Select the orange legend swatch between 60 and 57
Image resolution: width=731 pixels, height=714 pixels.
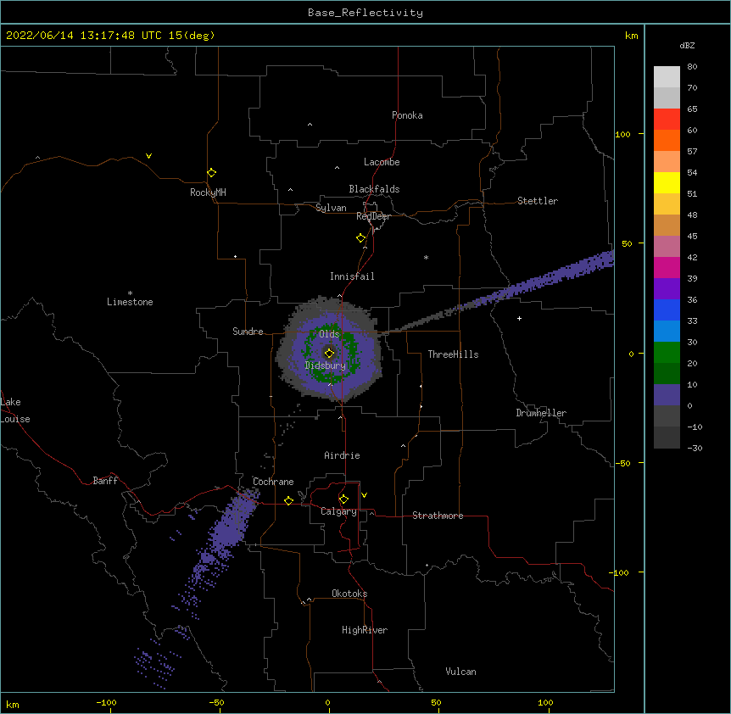pyautogui.click(x=667, y=140)
